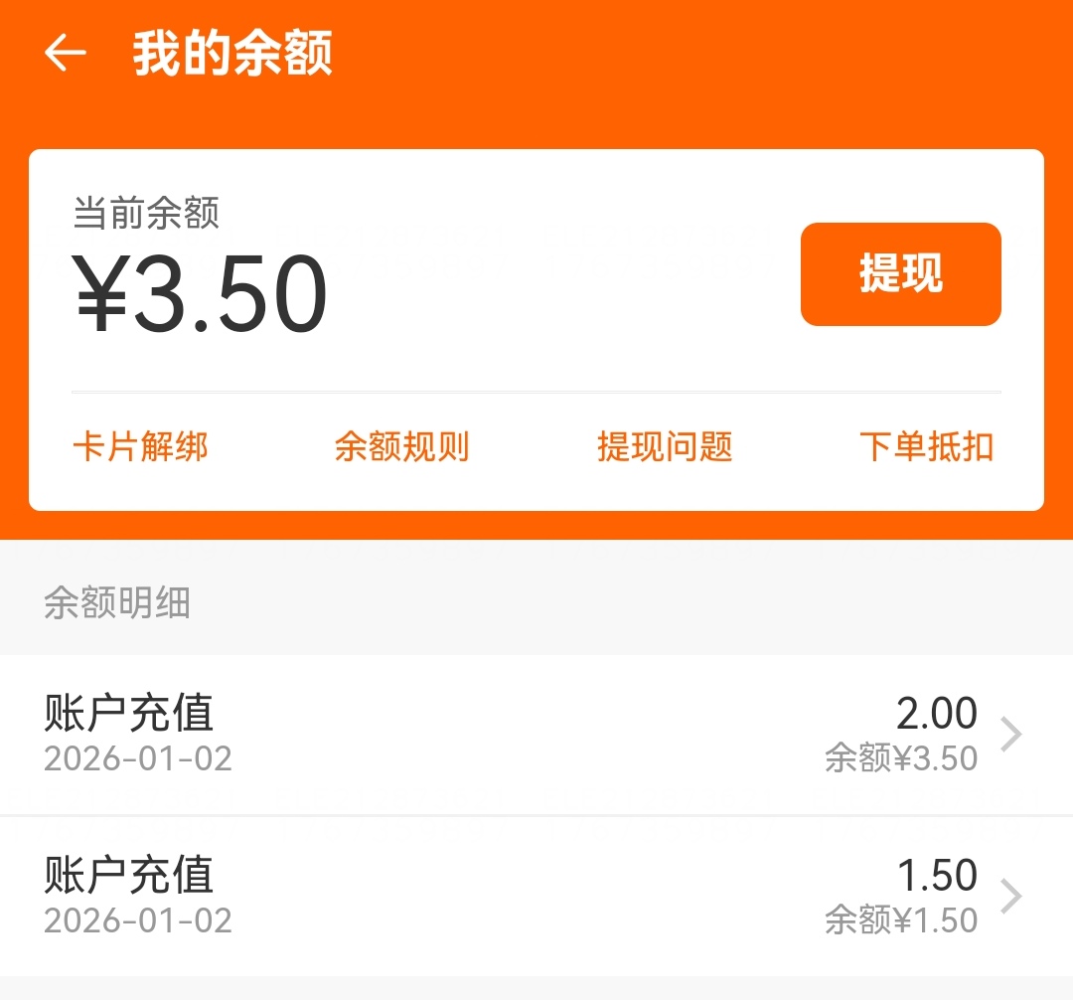This screenshot has height=1000, width=1073.
Task: Tap the 当前余额 label
Action: click(146, 214)
